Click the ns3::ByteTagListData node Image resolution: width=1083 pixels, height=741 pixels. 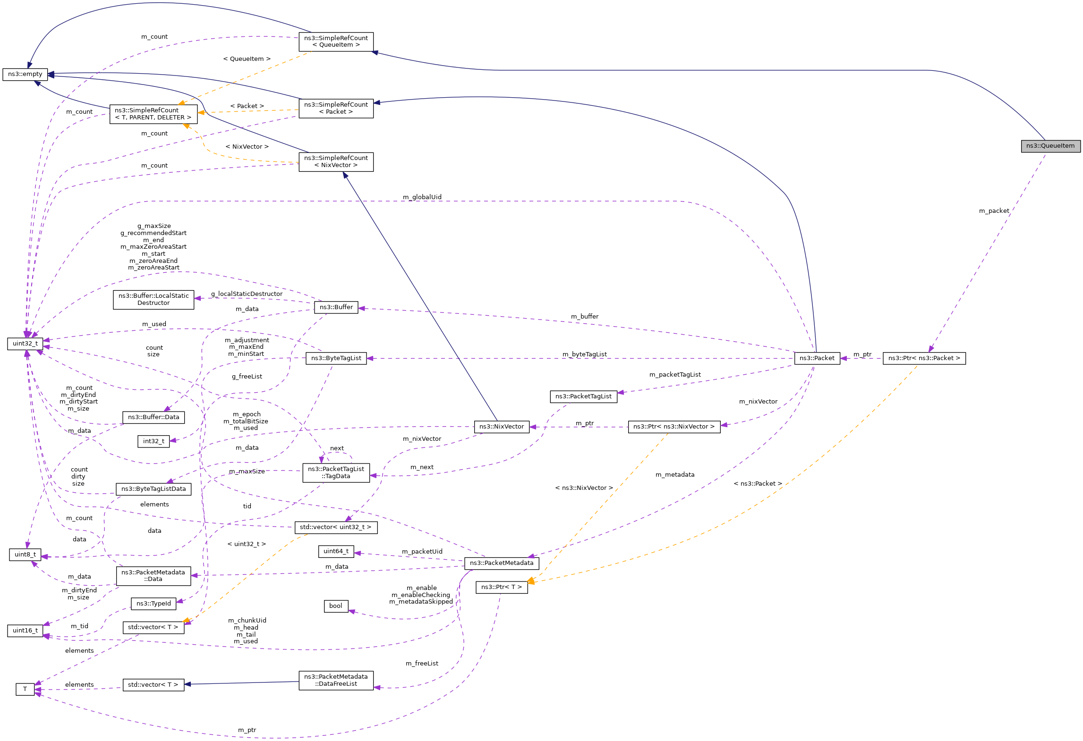pyautogui.click(x=153, y=489)
